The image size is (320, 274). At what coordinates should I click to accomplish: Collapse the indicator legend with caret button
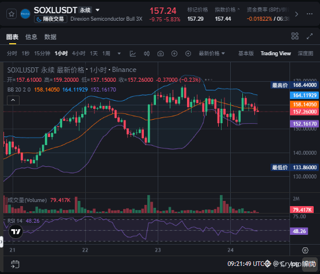click(x=13, y=100)
